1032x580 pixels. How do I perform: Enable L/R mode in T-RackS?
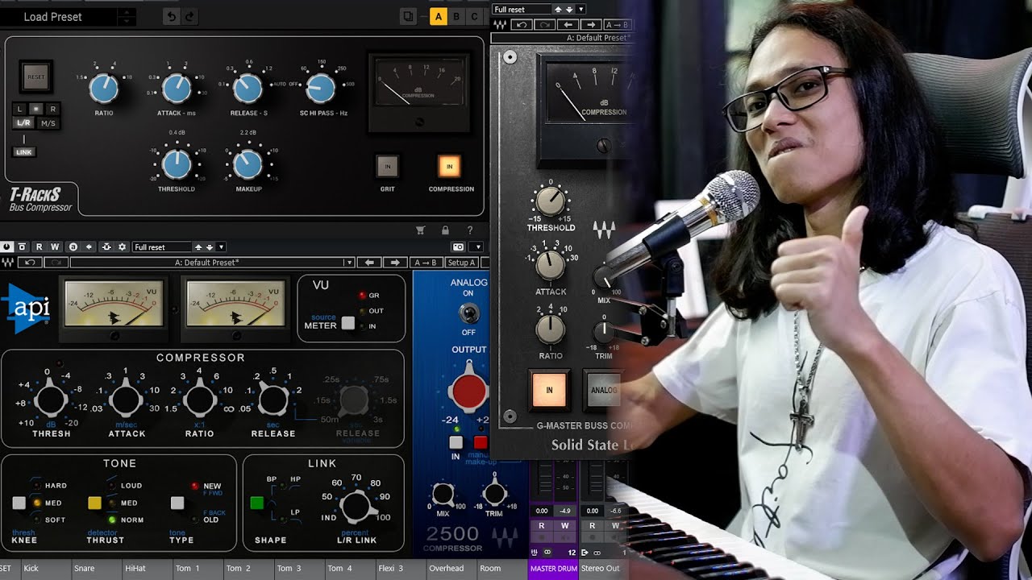(23, 123)
